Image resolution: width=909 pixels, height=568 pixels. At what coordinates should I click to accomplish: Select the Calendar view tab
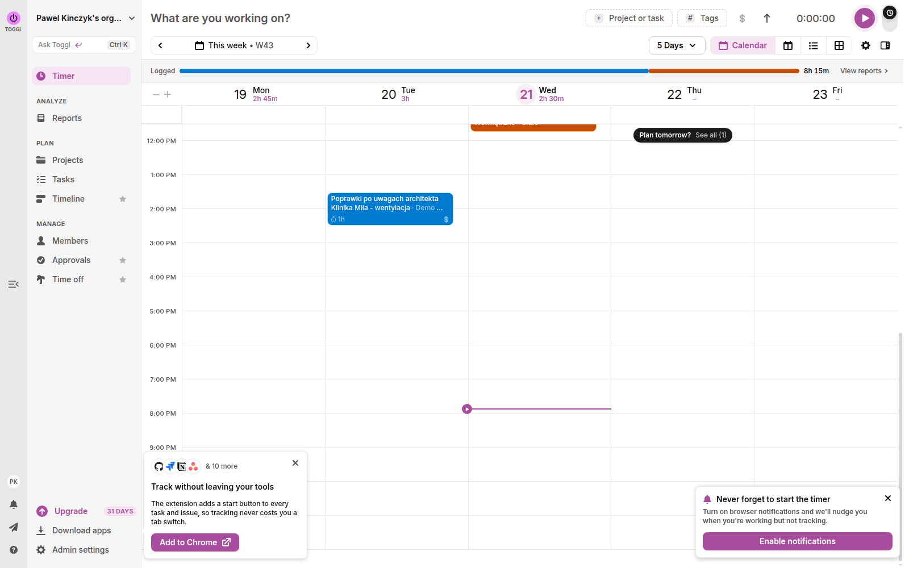click(x=743, y=45)
